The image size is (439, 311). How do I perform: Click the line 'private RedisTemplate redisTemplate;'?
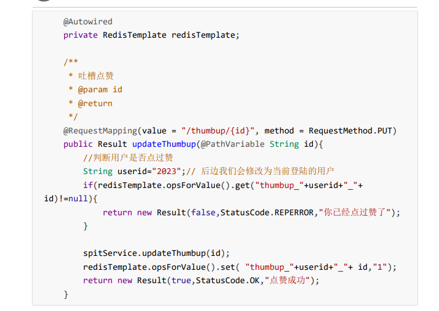pos(151,35)
